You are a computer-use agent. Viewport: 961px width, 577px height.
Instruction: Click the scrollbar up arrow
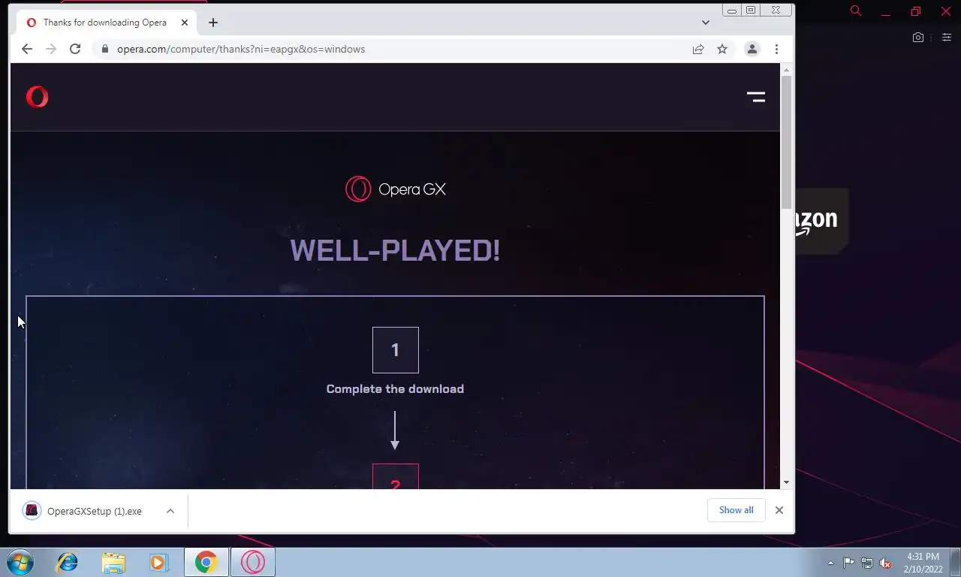point(786,70)
